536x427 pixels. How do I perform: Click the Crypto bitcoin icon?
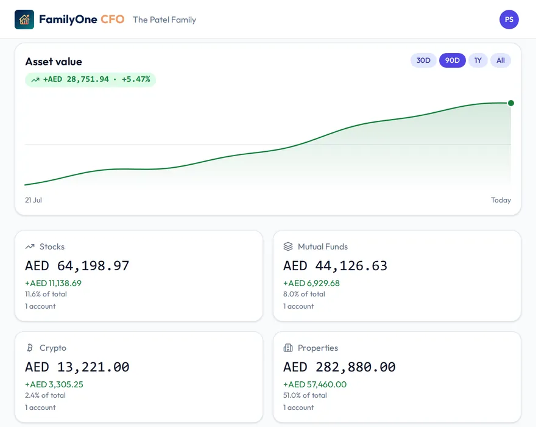30,348
